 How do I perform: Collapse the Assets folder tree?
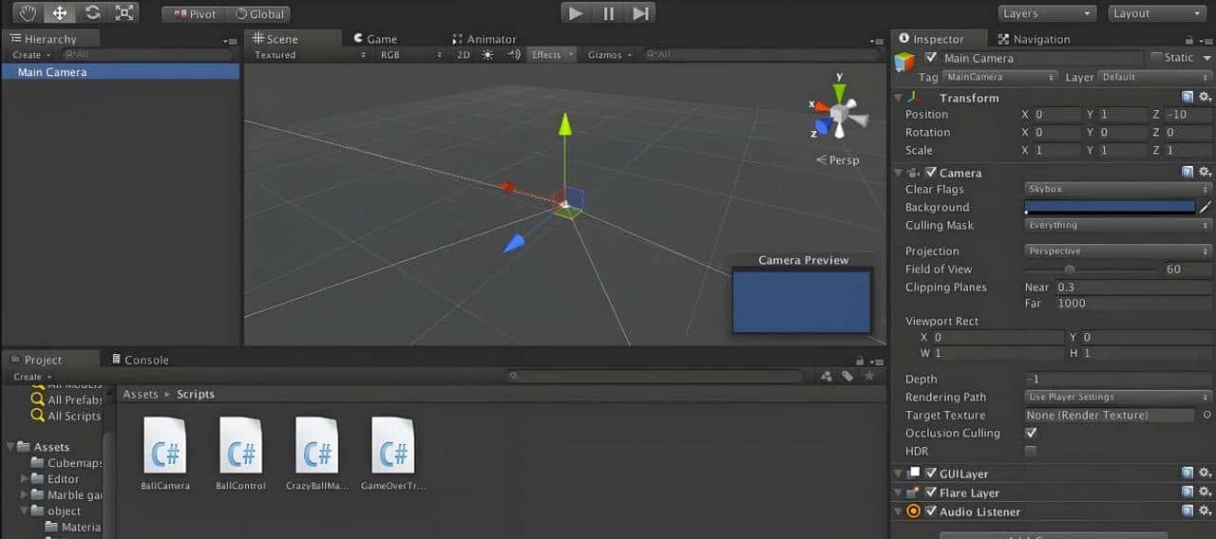tap(9, 446)
